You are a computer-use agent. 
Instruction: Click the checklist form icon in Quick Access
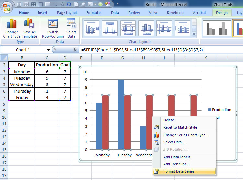click(90, 4)
